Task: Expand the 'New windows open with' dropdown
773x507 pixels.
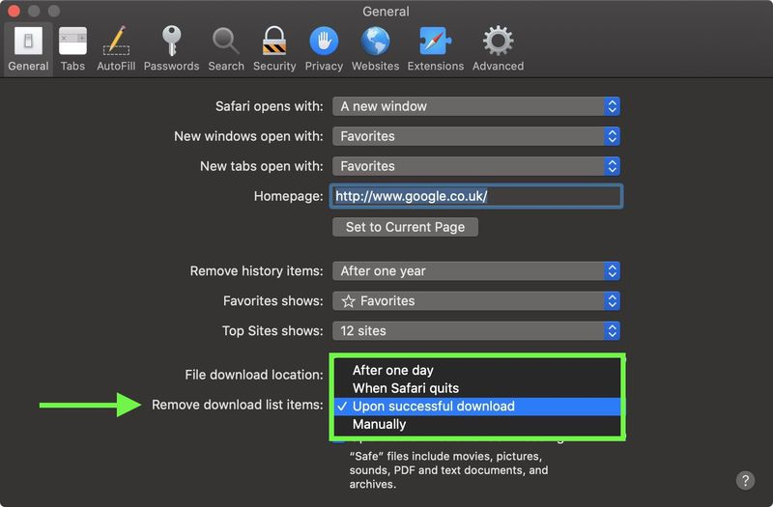Action: point(476,136)
